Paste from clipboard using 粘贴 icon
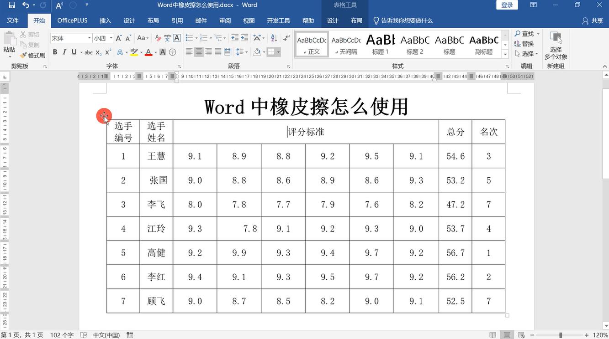Viewport: 609px width, 339px height. (x=9, y=45)
